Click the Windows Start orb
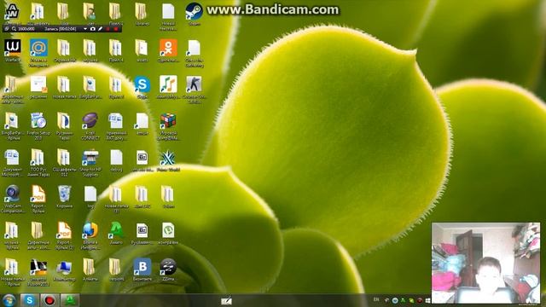 (9, 300)
